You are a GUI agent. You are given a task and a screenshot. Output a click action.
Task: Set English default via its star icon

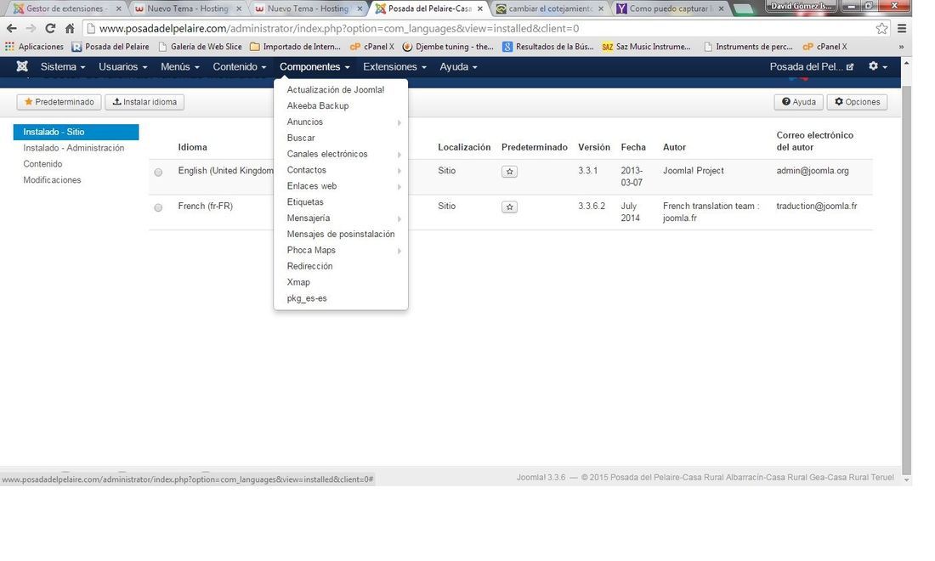coord(509,172)
